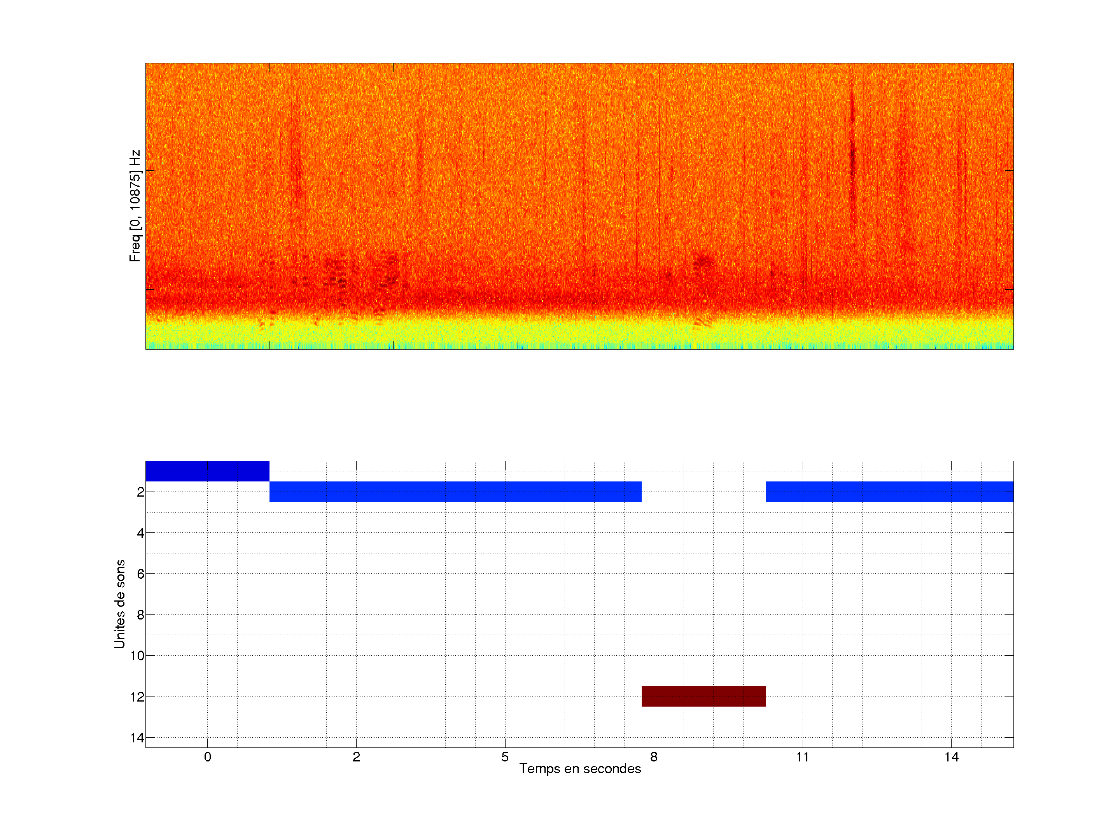This screenshot has width=1120, height=840.
Task: Click x-axis tick label 11
Action: (x=803, y=757)
